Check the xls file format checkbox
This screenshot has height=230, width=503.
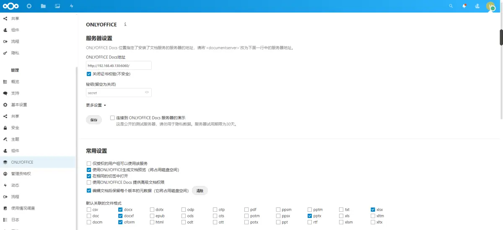[342, 216]
